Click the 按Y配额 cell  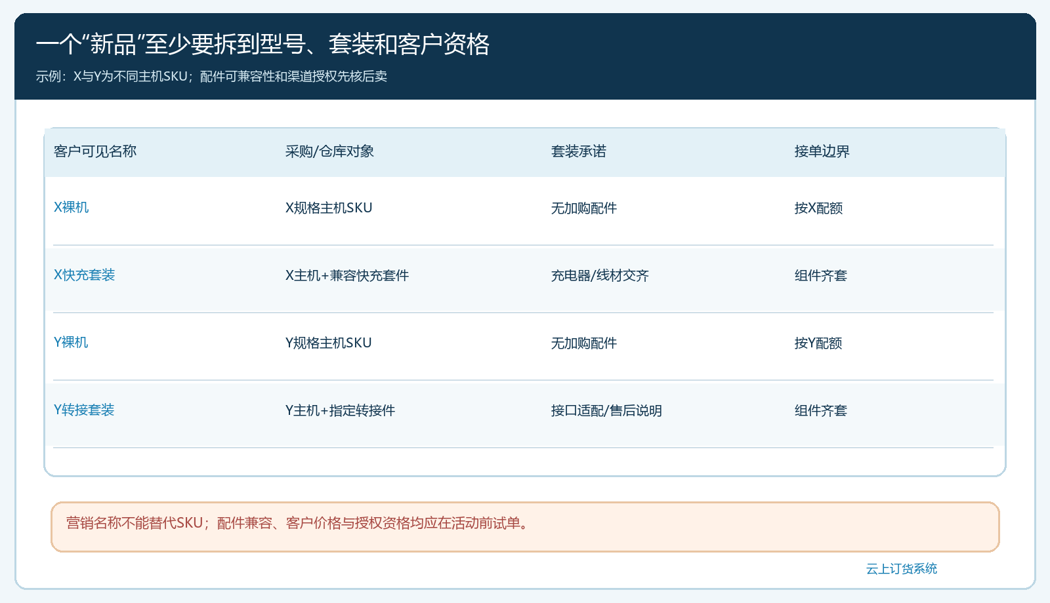(x=818, y=343)
